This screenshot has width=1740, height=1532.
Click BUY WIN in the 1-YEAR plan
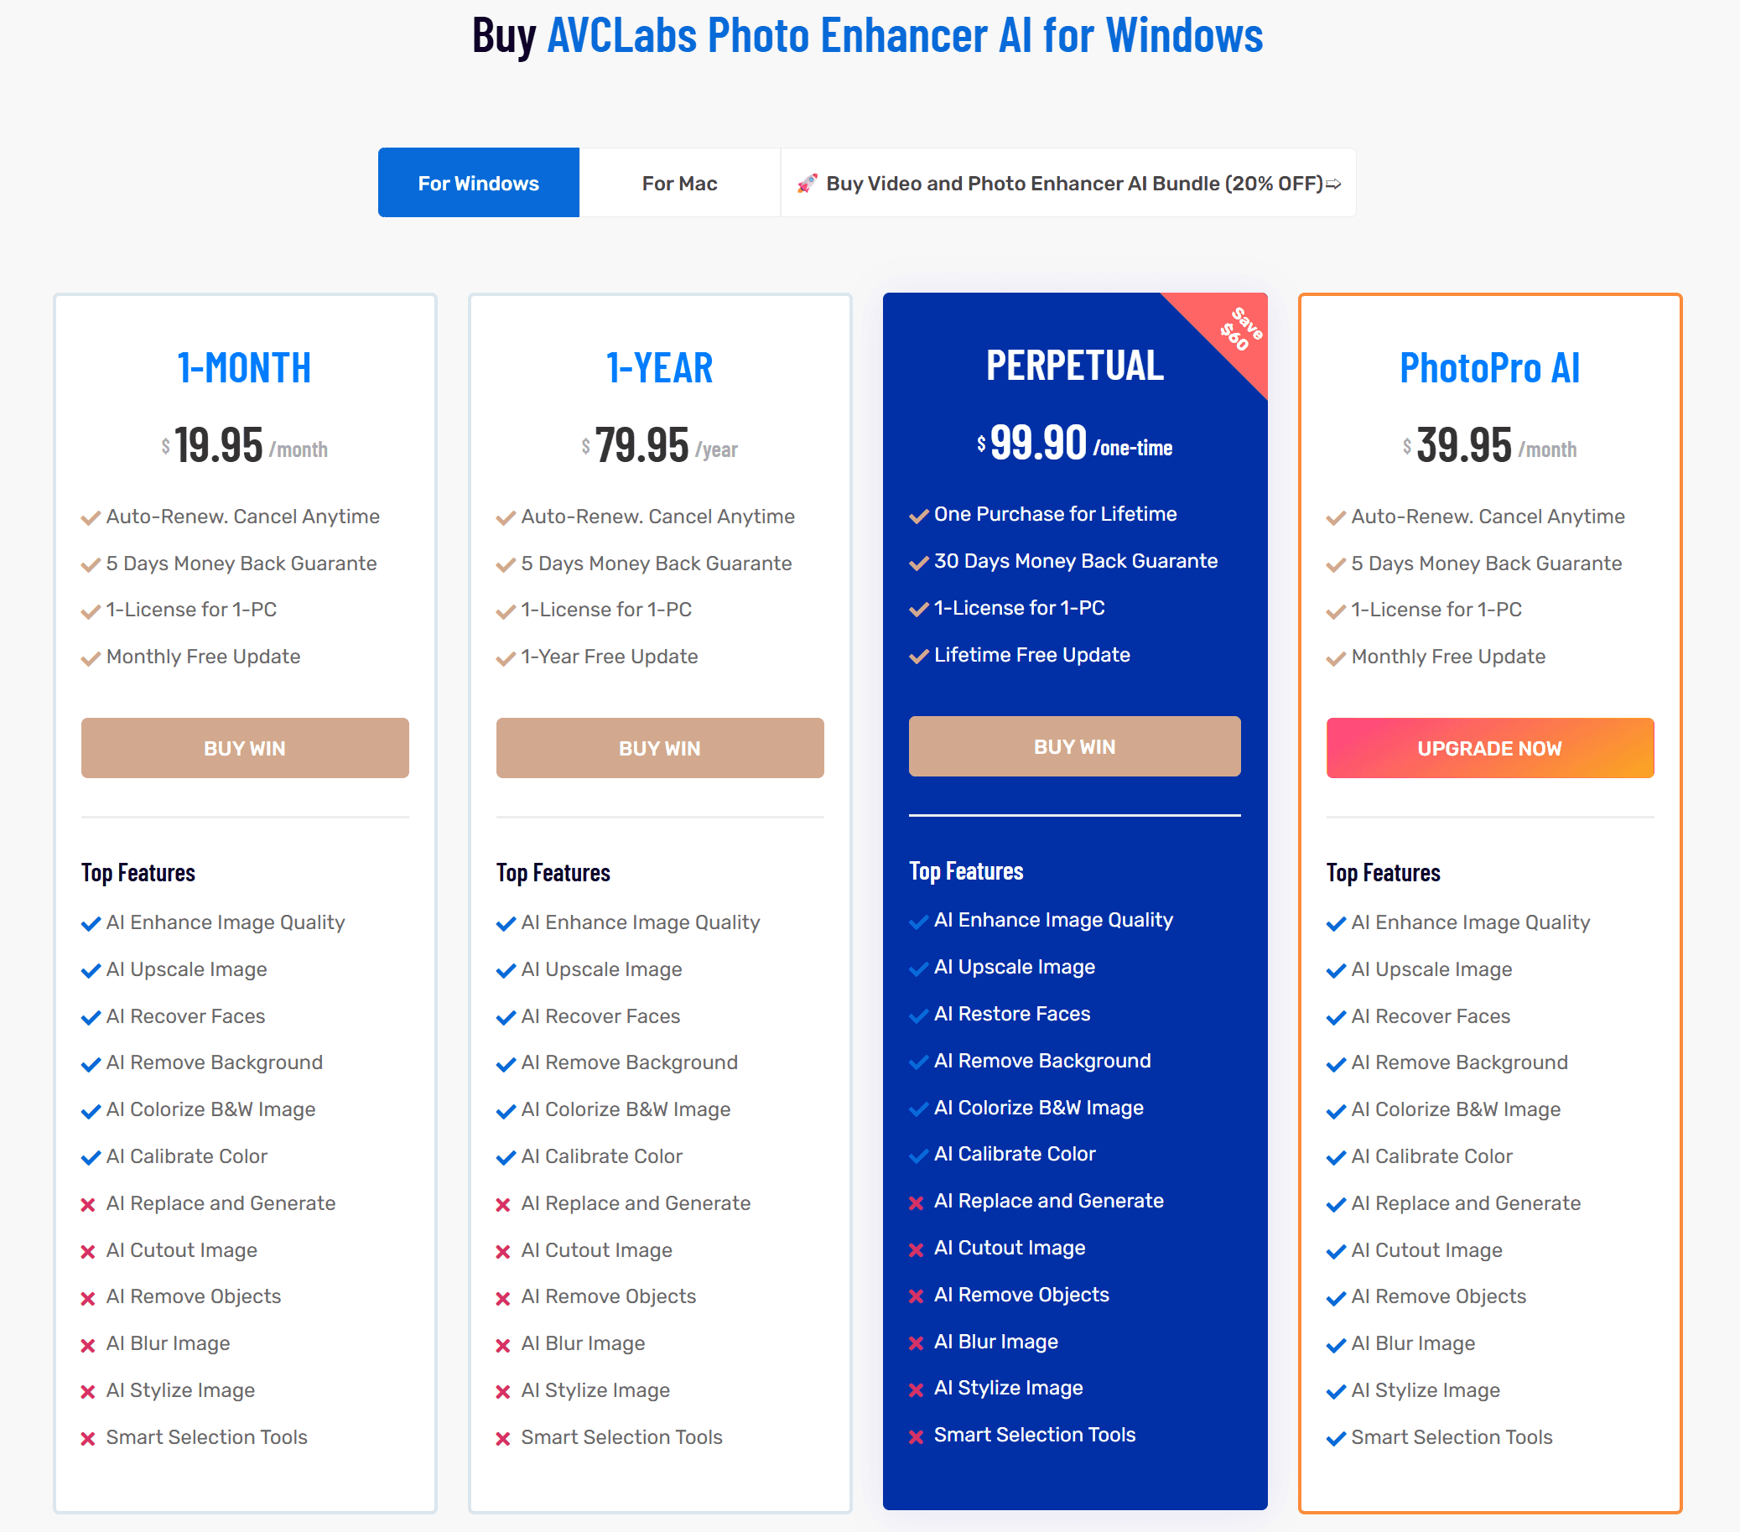[x=660, y=748]
